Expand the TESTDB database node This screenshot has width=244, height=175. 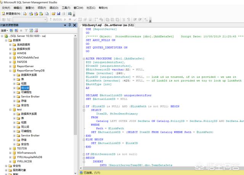point(10,149)
